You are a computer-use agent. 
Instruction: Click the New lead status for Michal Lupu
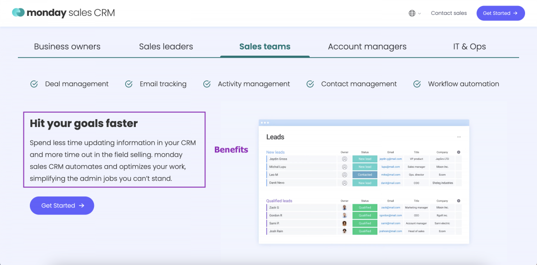365,167
